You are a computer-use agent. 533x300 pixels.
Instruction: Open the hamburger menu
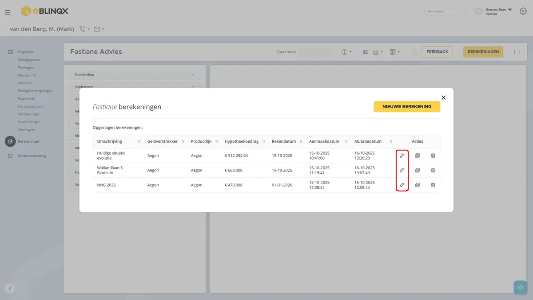(8, 12)
